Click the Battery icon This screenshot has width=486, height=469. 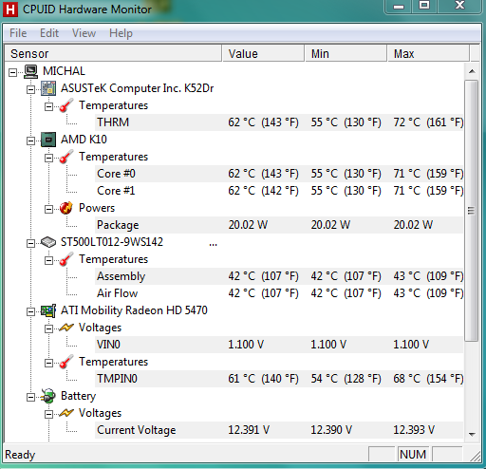(x=48, y=396)
